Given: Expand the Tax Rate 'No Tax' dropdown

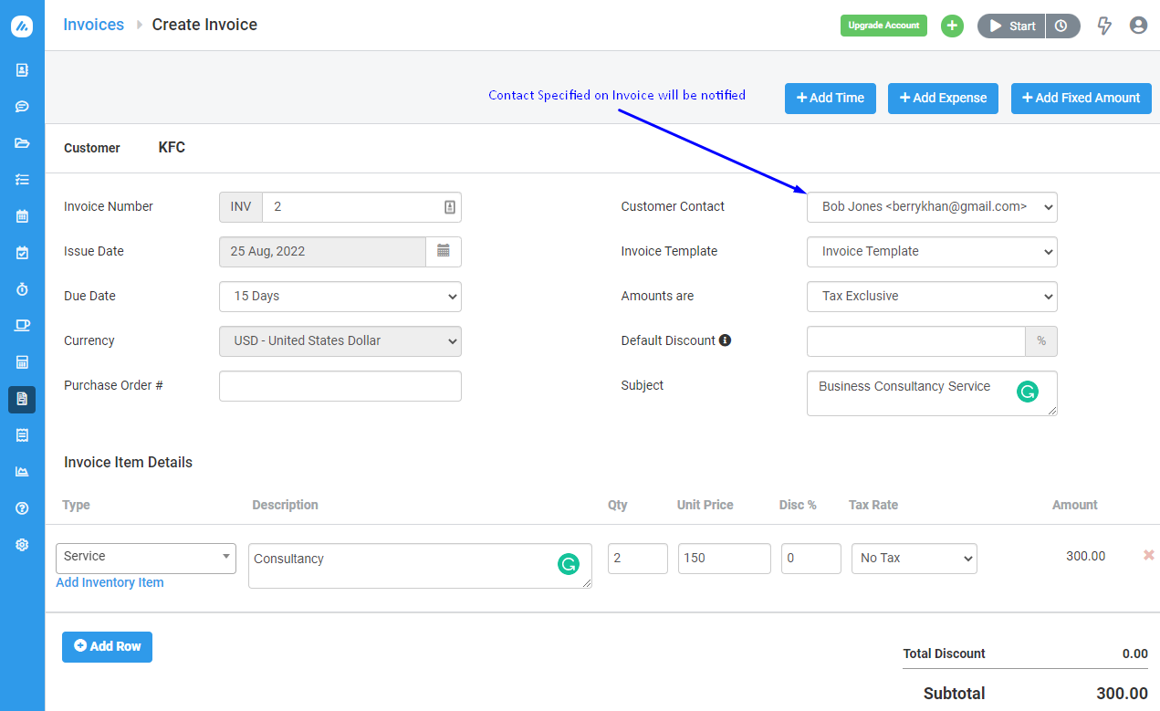Looking at the screenshot, I should 914,559.
